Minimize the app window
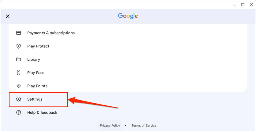 tap(234, 4)
